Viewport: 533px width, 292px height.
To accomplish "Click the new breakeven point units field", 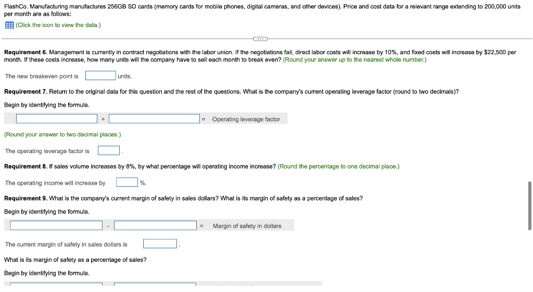I will (x=100, y=75).
